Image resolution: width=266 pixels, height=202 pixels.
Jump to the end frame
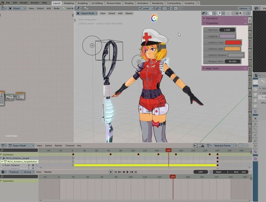(136, 172)
